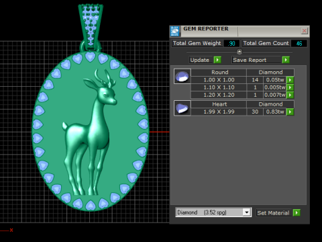Select the 1.00 X 1.00 size cell
Screen dimensions: 322x242
(219, 80)
